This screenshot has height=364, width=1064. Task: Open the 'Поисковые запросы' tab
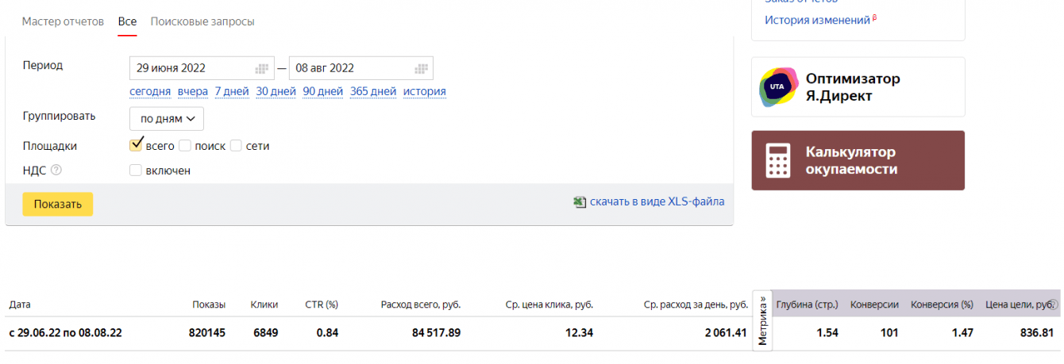[x=202, y=21]
